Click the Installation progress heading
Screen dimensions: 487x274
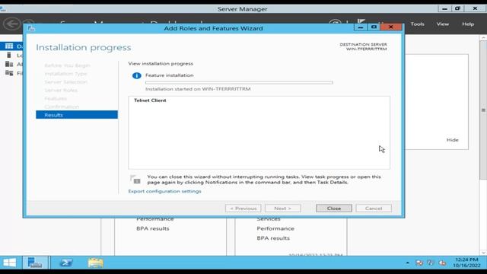[x=84, y=47]
